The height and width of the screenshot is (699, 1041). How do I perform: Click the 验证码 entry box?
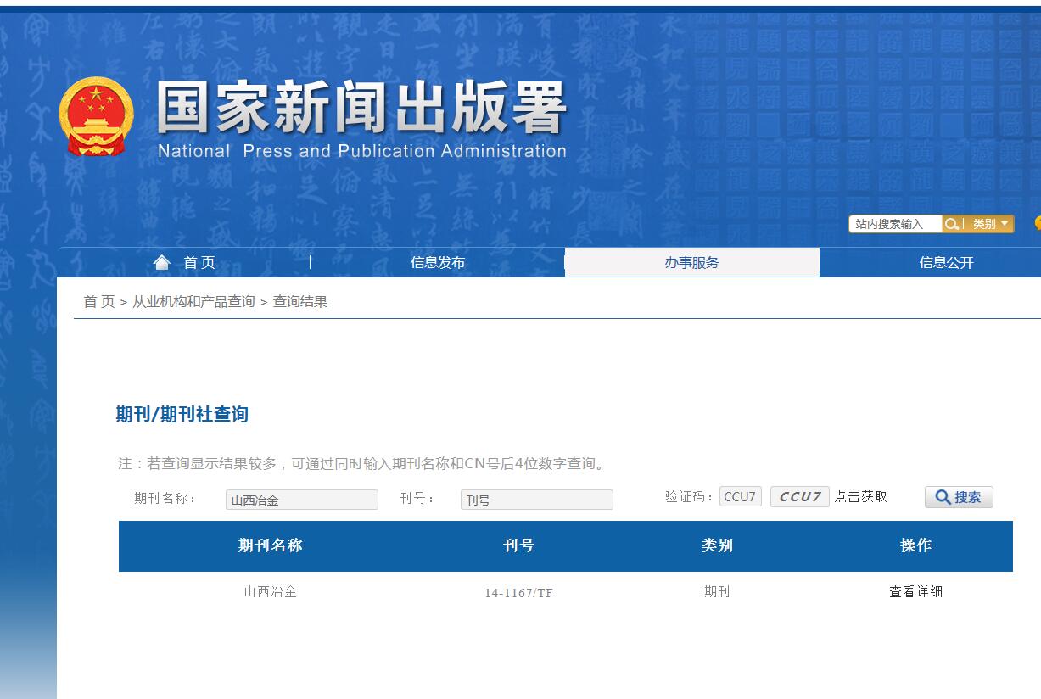pos(740,496)
